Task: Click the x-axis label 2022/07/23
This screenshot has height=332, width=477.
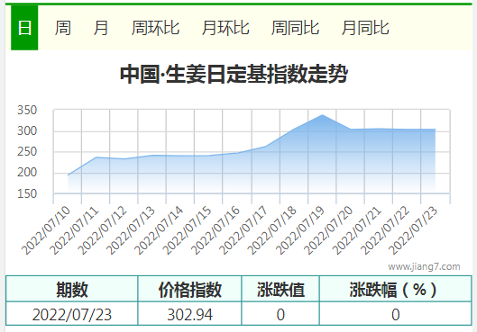Action: coord(413,230)
